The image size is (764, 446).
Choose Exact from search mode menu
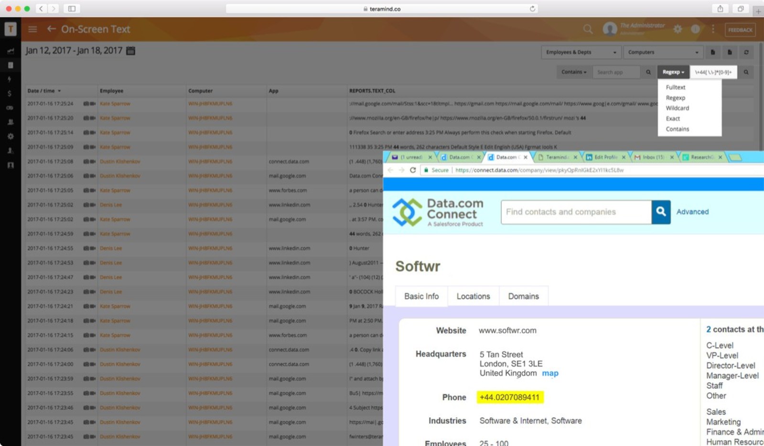click(673, 119)
